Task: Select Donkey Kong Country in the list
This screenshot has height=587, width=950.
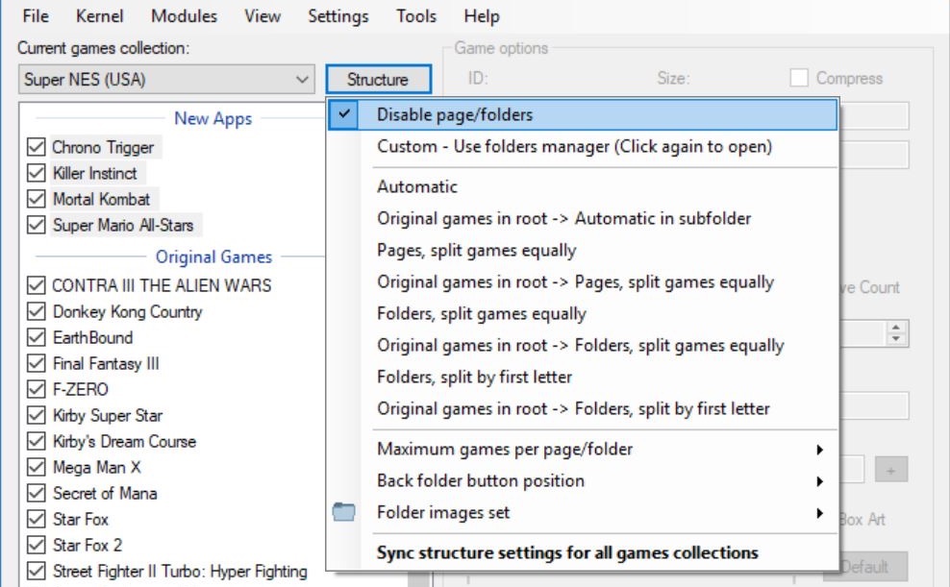Action: [x=127, y=311]
